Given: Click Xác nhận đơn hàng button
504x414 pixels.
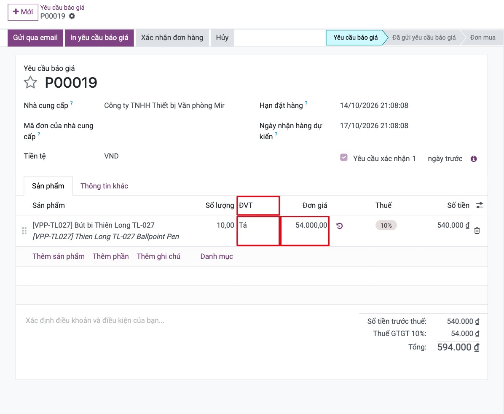Looking at the screenshot, I should [172, 38].
